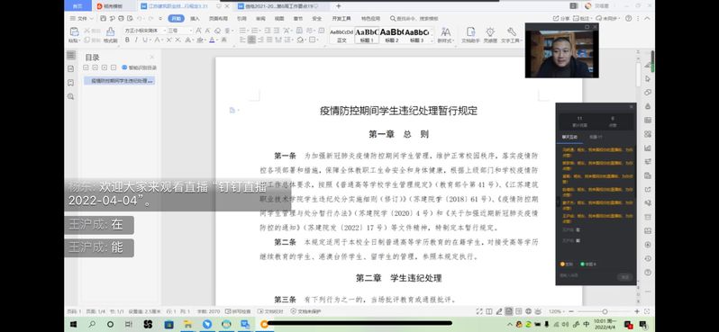This screenshot has height=332, width=719.
Task: Open the find magnifier in left sidebar
Action: [70, 96]
